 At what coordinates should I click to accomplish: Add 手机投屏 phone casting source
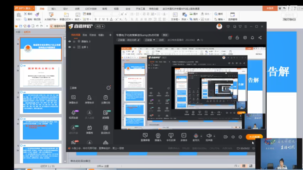171,137
